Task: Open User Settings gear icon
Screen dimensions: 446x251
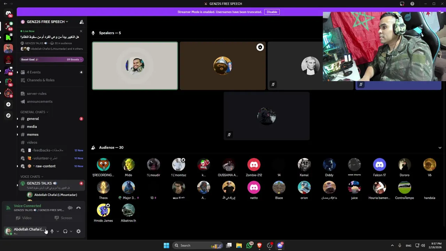Action: [x=78, y=231]
